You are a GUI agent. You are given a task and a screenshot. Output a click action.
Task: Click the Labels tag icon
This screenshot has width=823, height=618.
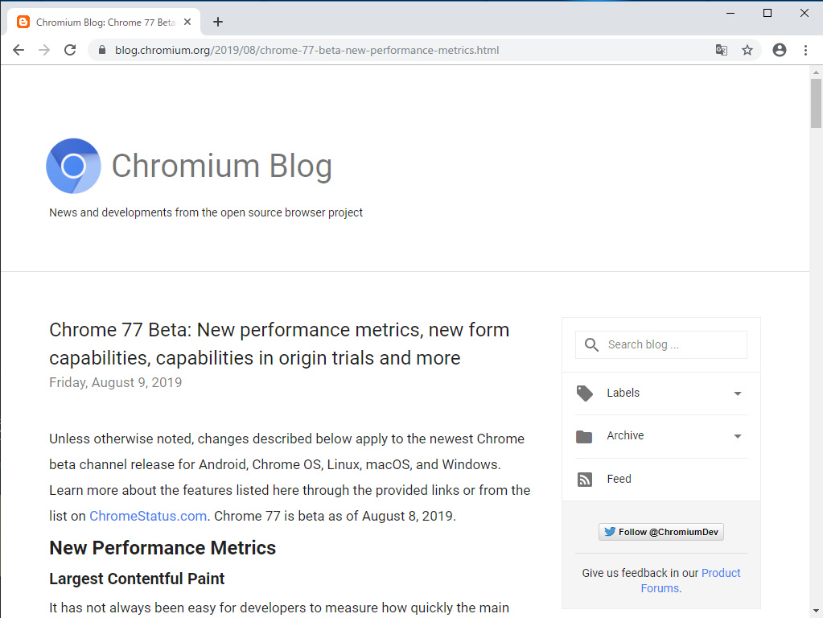tap(584, 393)
